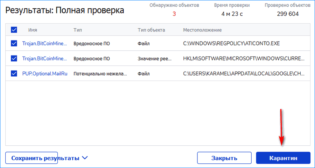Click the Сохранить результаты button
The height and width of the screenshot is (168, 315).
[45, 158]
